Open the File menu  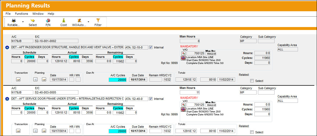click(x=8, y=14)
